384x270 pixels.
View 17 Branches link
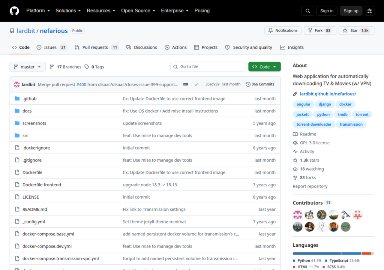[65, 67]
